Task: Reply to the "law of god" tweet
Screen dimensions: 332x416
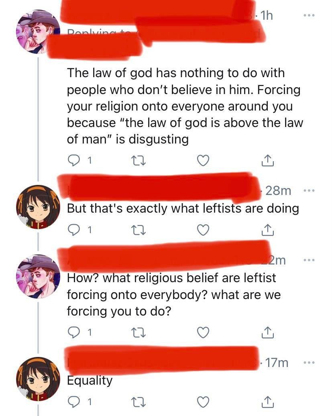Action: click(x=73, y=160)
